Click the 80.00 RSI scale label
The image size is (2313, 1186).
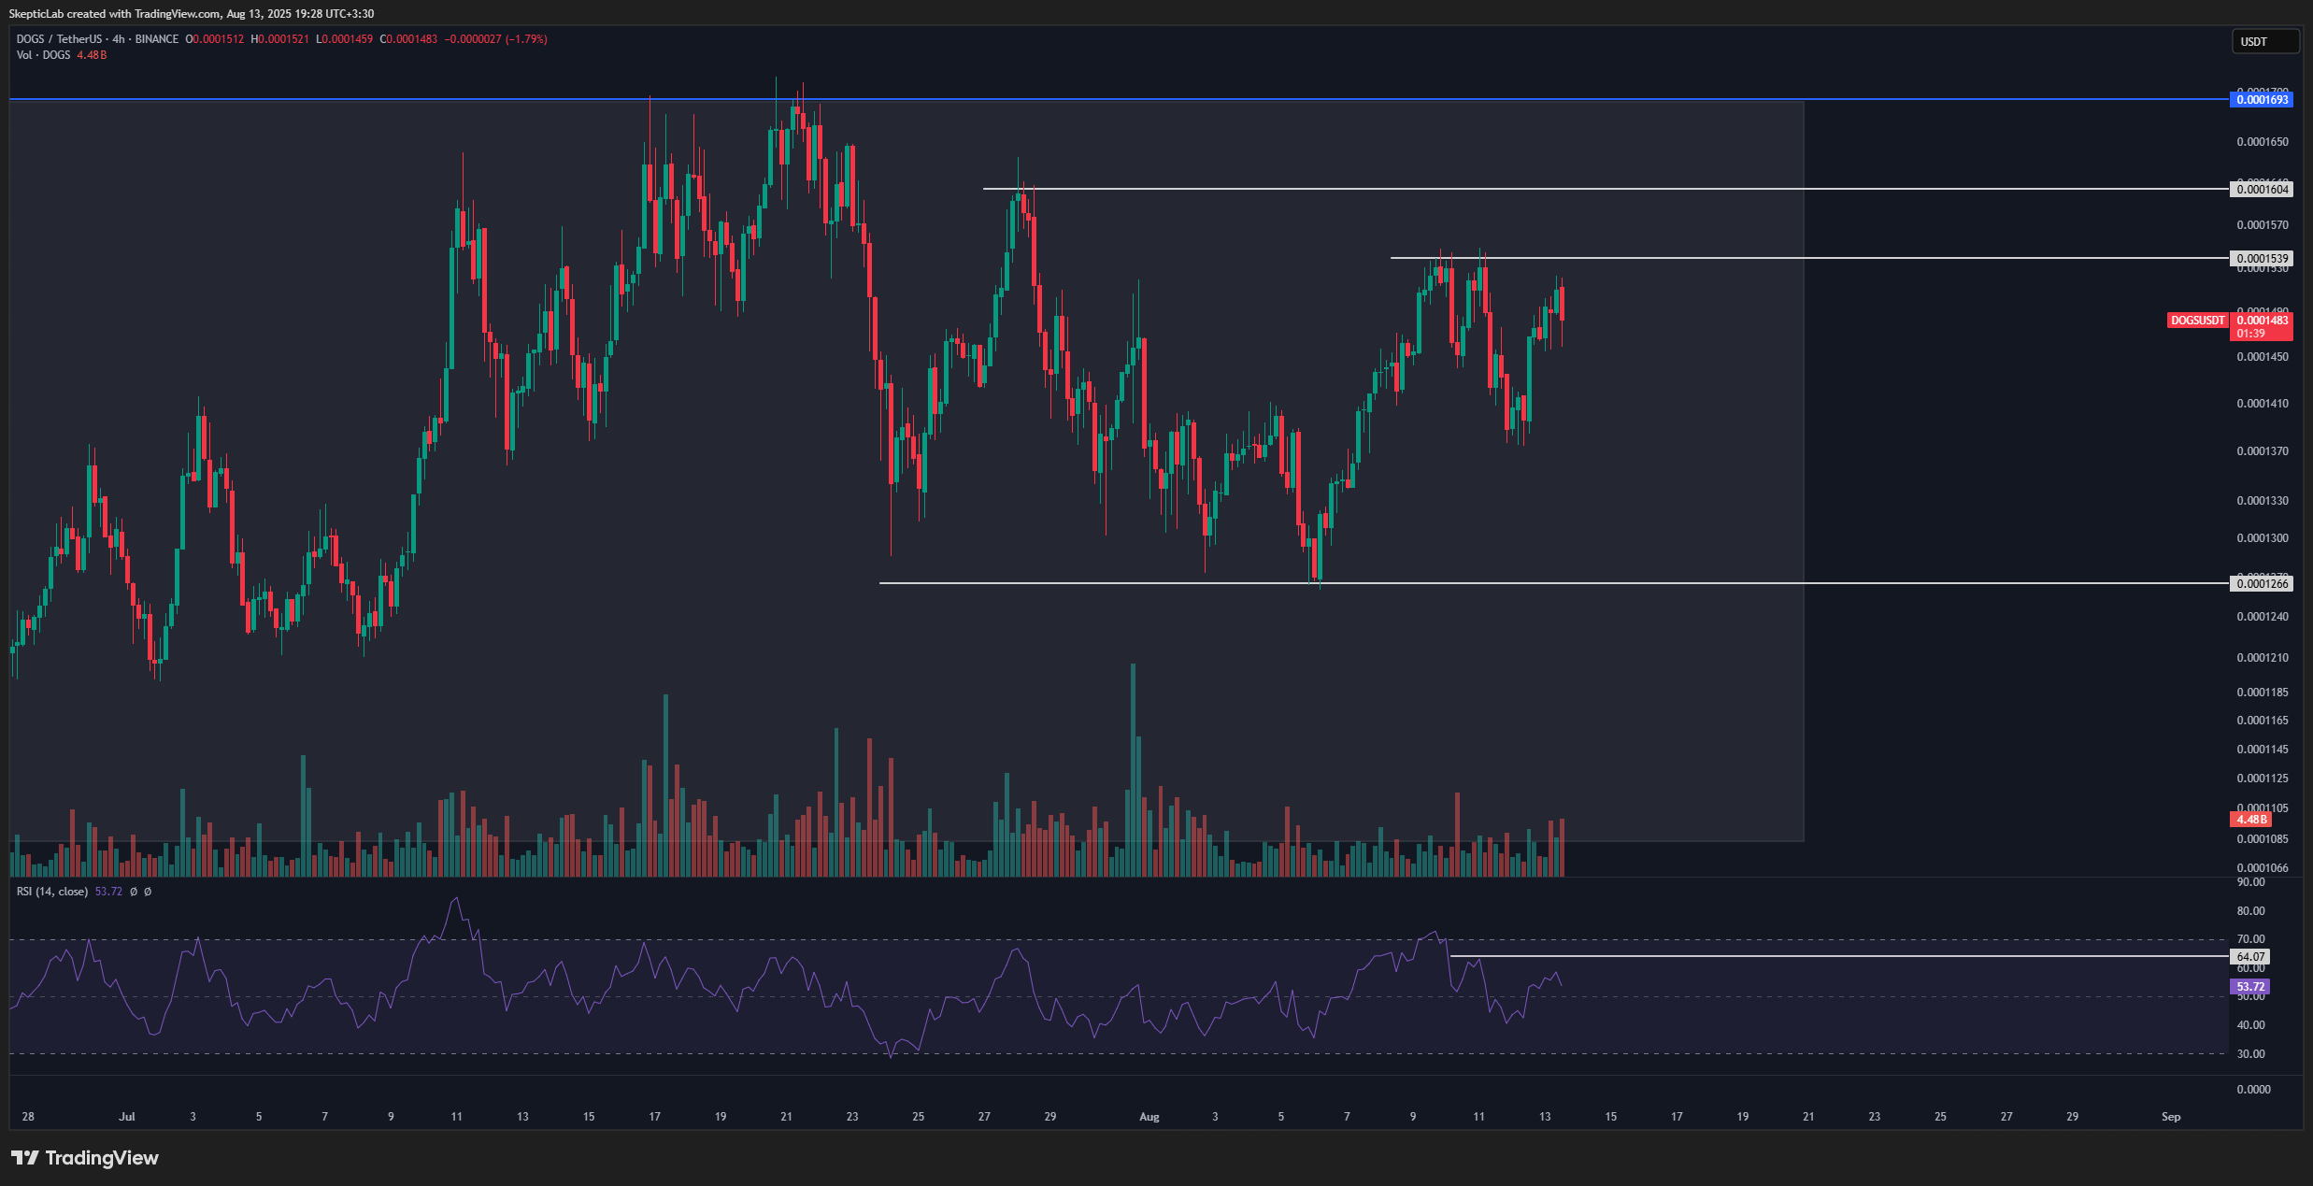coord(2250,911)
